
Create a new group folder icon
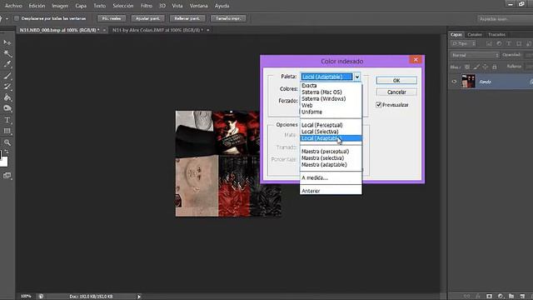(511, 297)
